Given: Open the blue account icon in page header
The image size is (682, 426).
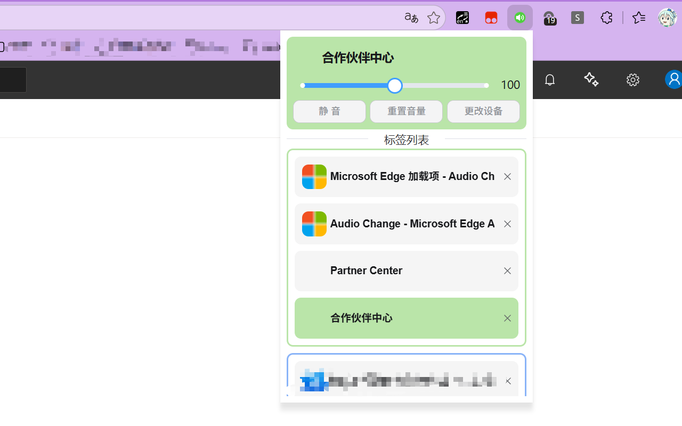Looking at the screenshot, I should 673,80.
